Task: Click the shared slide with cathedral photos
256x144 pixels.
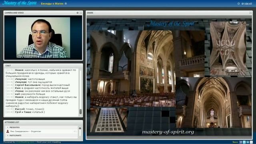Action: 169,77
